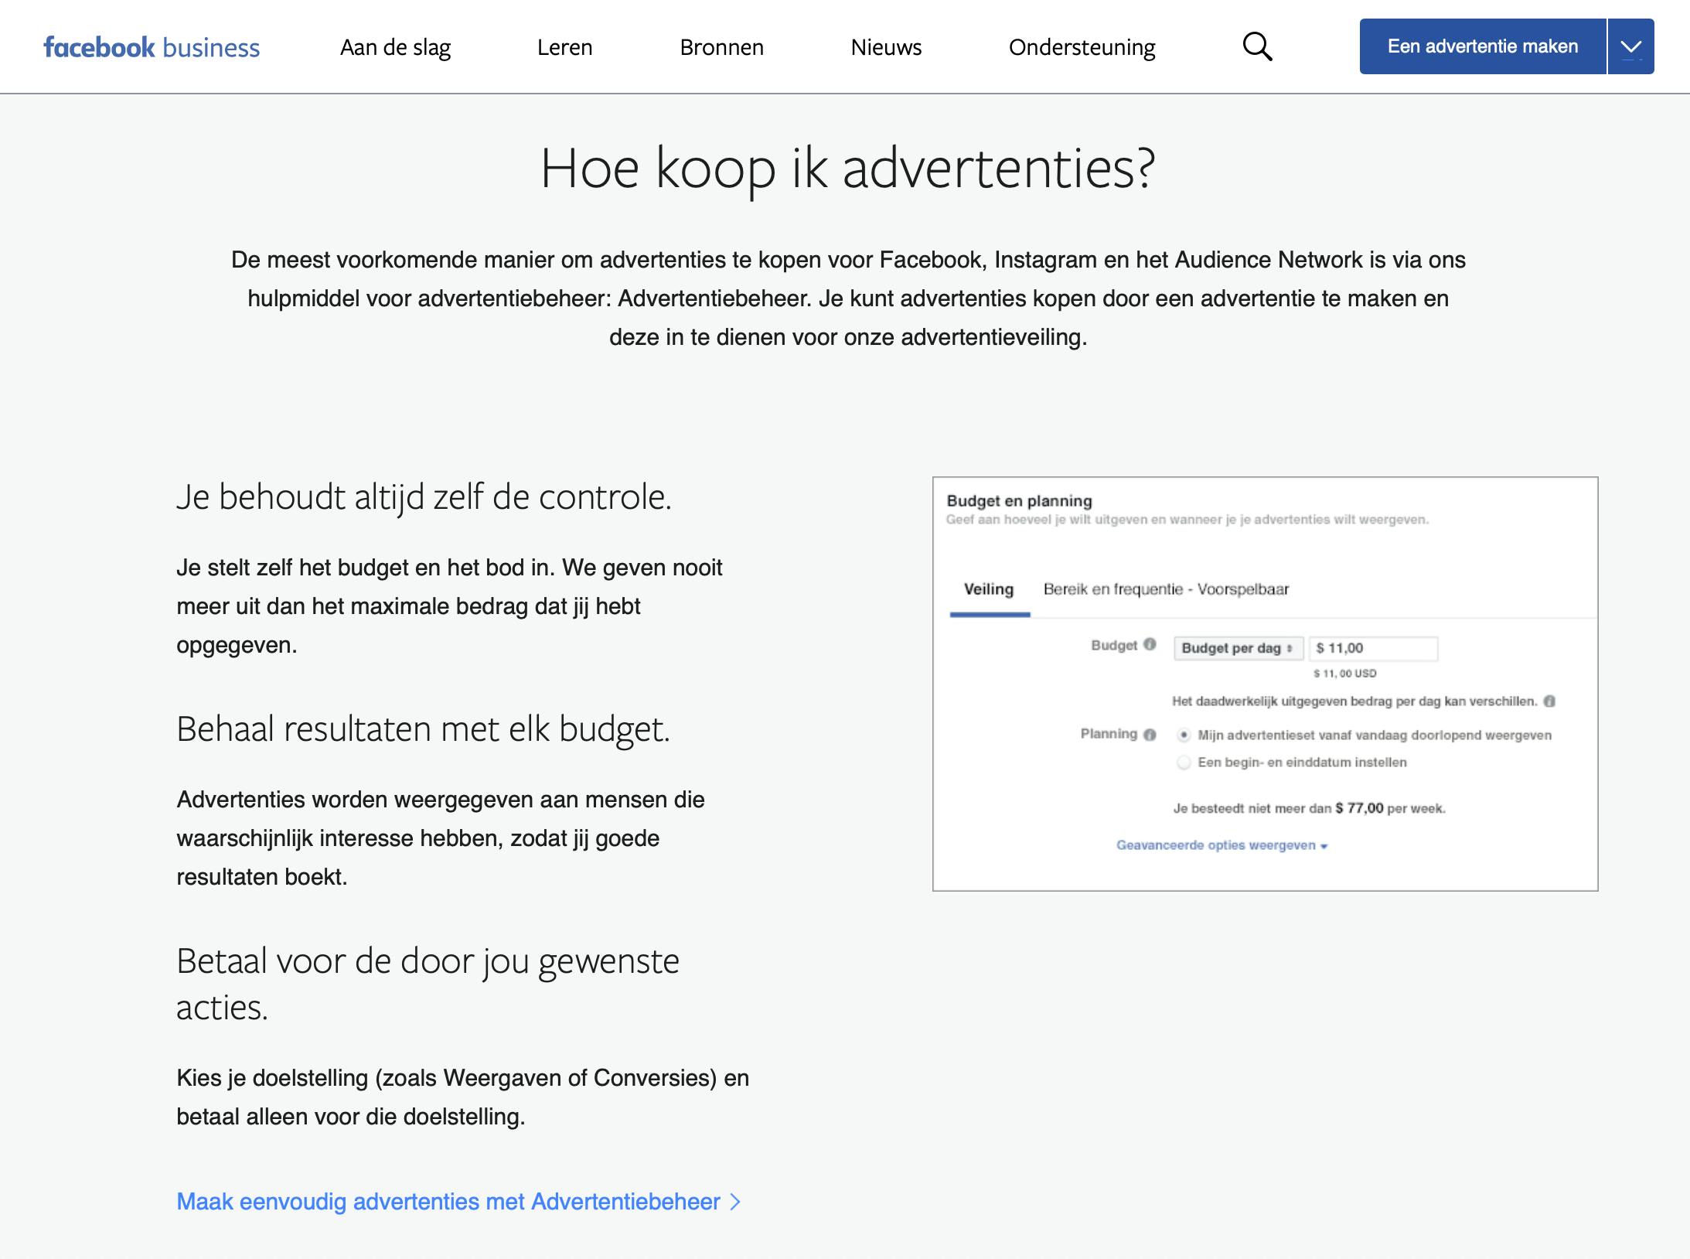Go to the 'Nieuws' menu item
Viewport: 1690px width, 1259px height.
[886, 47]
